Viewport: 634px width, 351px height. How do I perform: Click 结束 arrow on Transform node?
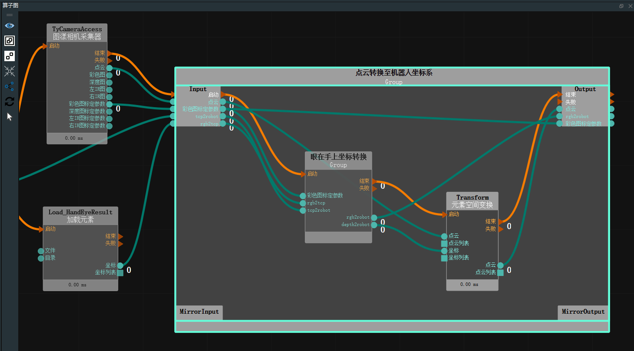(501, 222)
